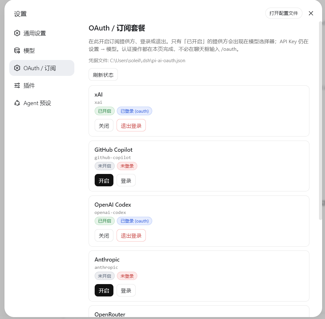Click 已登录 (oauth) badge under OpenAI Codex
Image resolution: width=325 pixels, height=319 pixels.
(x=134, y=221)
